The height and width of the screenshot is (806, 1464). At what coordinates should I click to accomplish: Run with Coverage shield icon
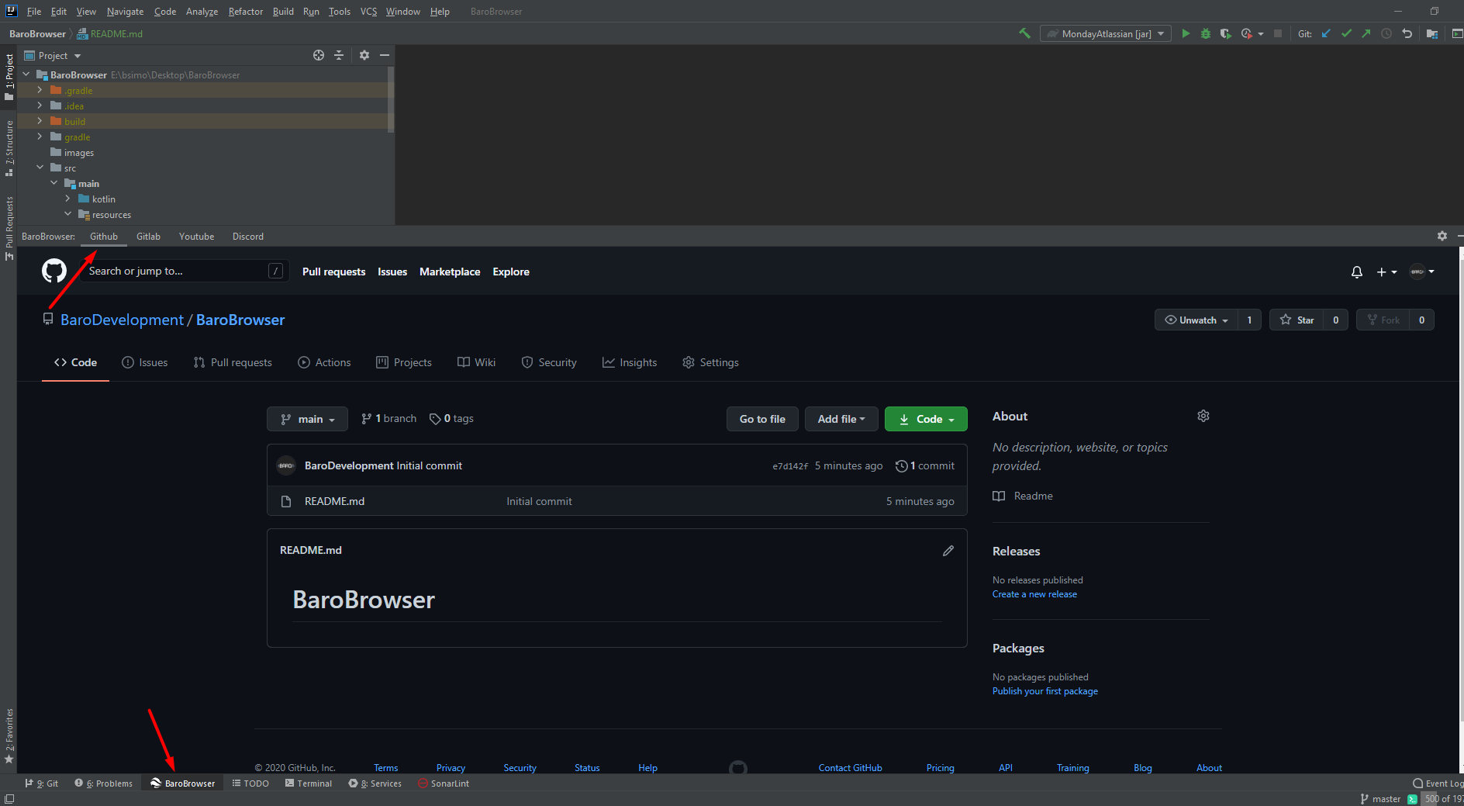(x=1226, y=33)
